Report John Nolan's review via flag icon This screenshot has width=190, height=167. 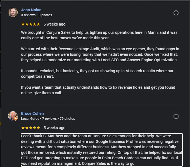pyautogui.click(x=176, y=13)
